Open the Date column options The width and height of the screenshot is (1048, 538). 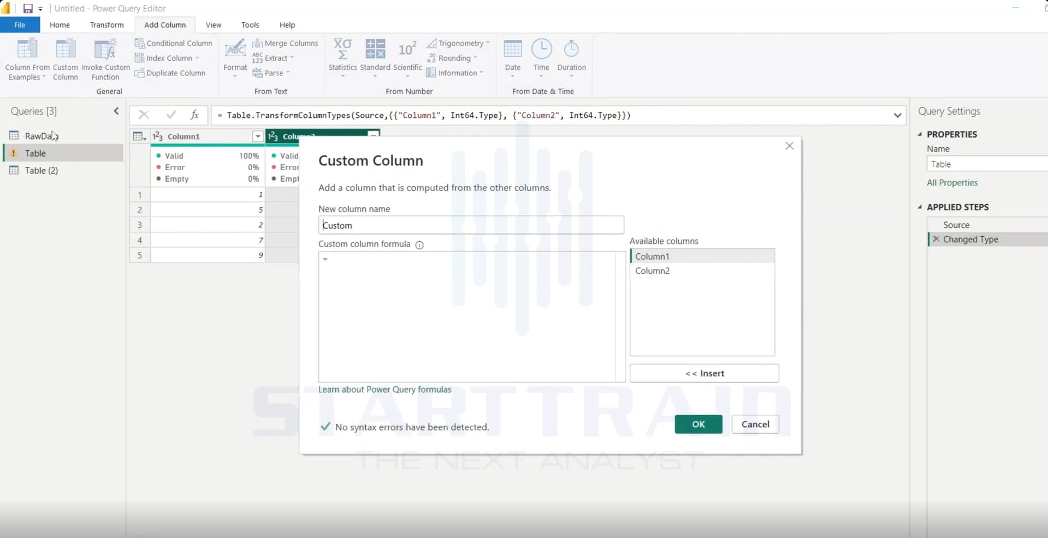click(512, 58)
